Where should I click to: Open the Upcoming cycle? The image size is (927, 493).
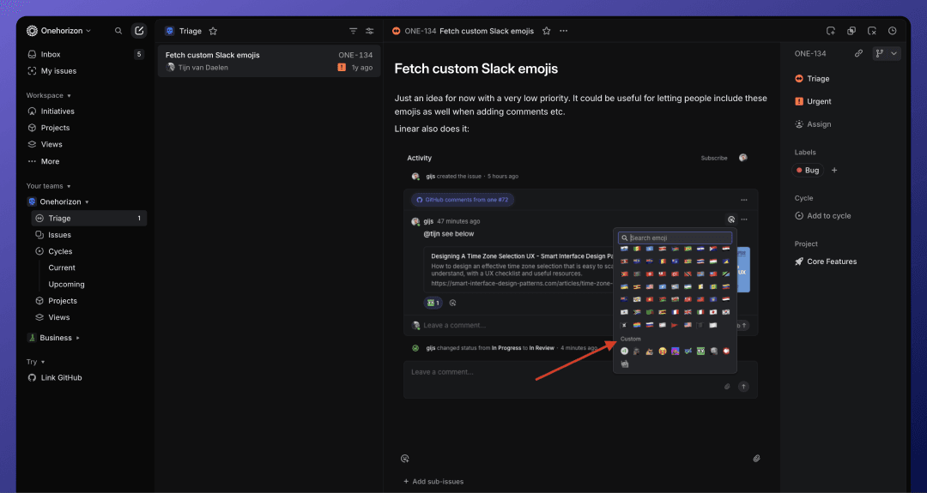(66, 284)
